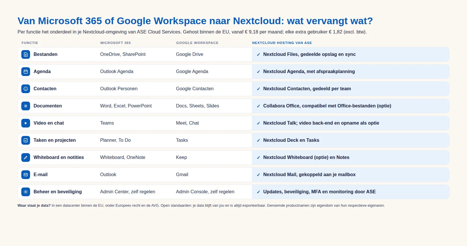Click the file icon beside Bestanden
Screen dimensions: 467x246
pos(26,54)
